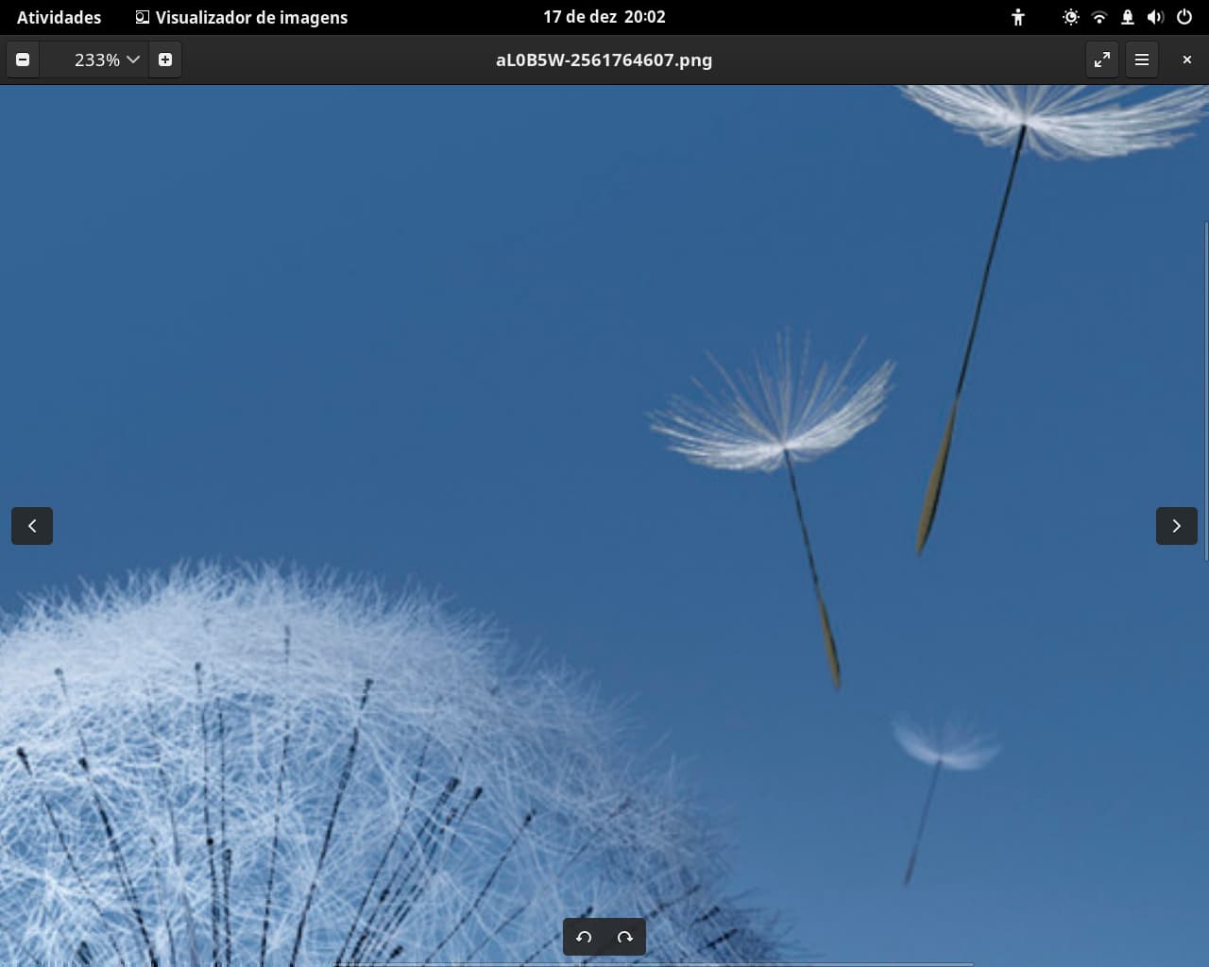The image size is (1209, 967).
Task: Click the volume speaker icon
Action: click(x=1155, y=17)
